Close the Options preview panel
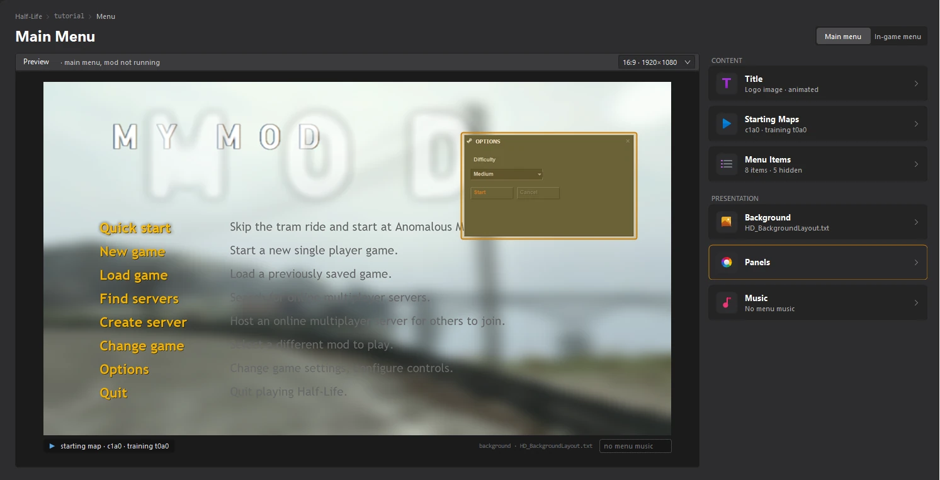Viewport: 940px width, 480px height. [628, 141]
